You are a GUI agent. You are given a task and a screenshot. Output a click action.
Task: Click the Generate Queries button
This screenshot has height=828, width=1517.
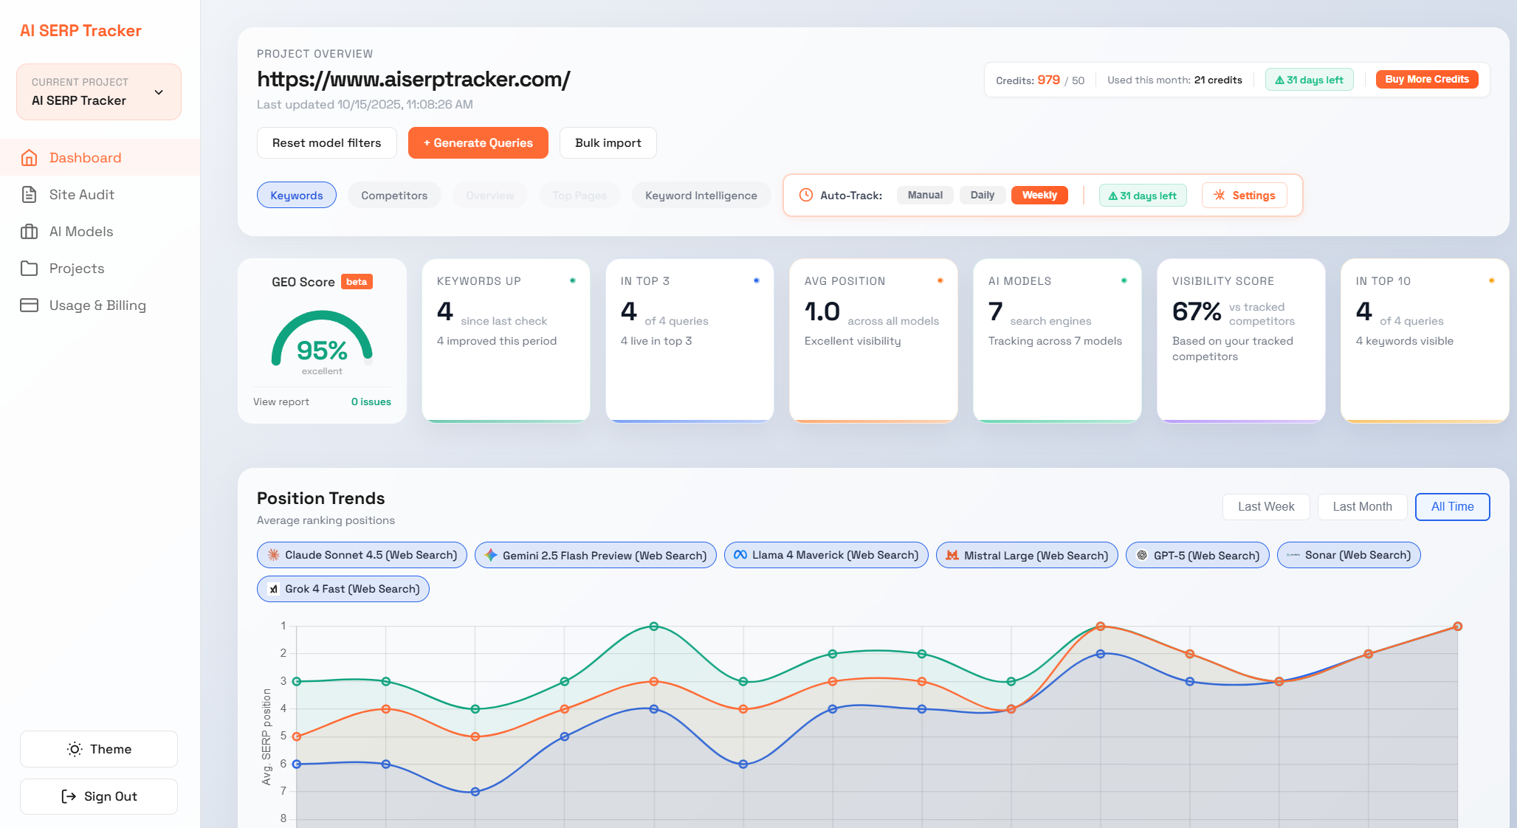click(x=478, y=142)
